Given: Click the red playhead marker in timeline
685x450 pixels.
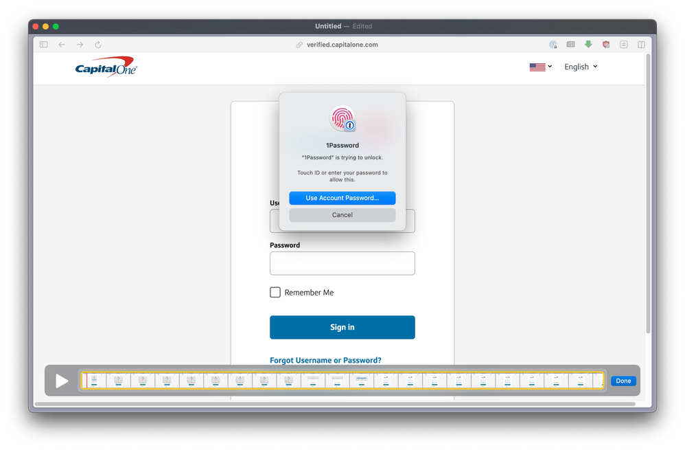Looking at the screenshot, I should click(x=87, y=381).
